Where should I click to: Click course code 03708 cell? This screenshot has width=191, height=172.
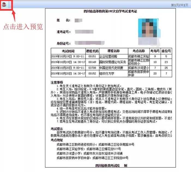point(92,68)
